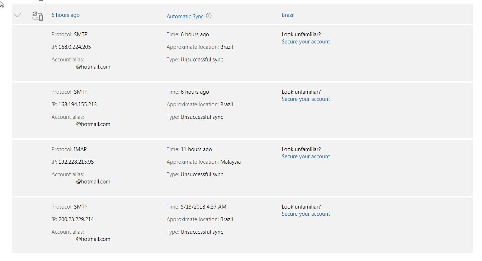Image resolution: width=482 pixels, height=261 pixels.
Task: Click the sync devices icon
Action: (x=38, y=16)
